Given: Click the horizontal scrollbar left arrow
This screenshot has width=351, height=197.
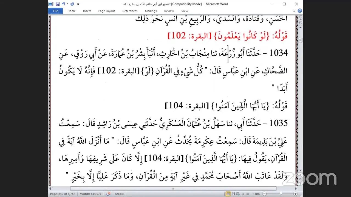Looking at the screenshot, I should (x=50, y=189).
